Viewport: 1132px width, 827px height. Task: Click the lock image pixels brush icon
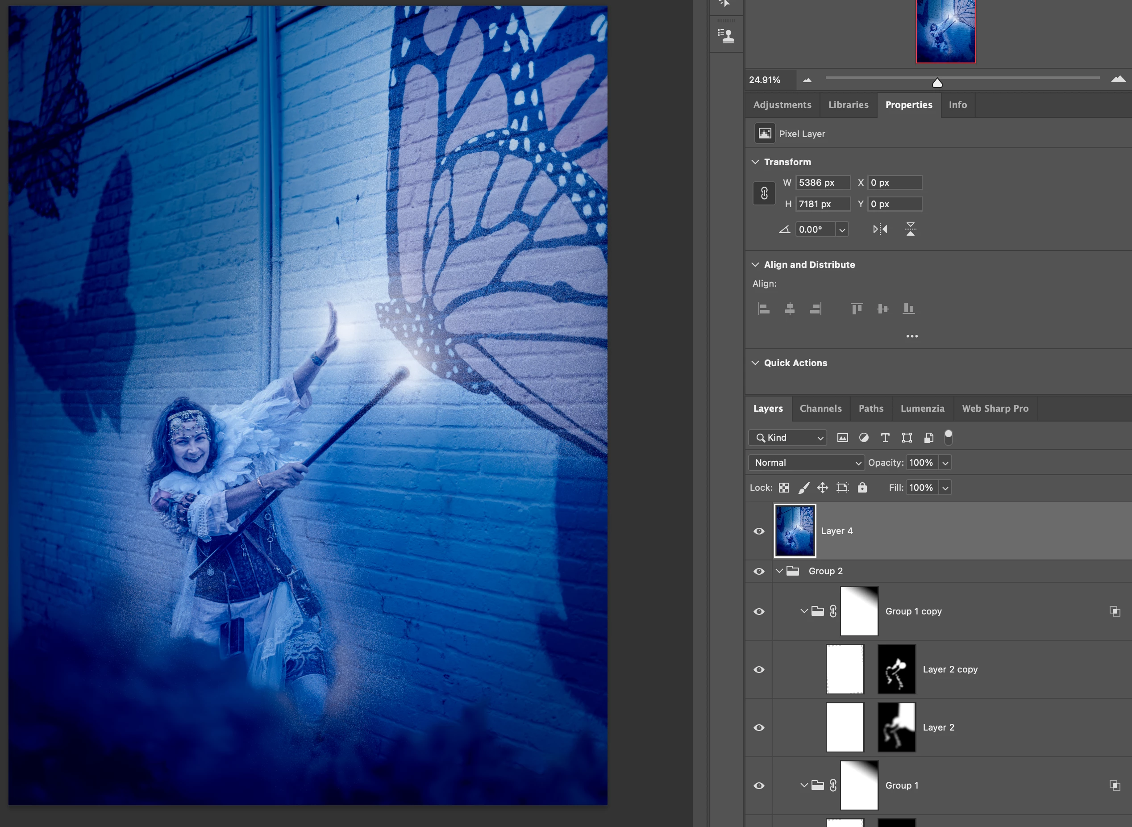tap(804, 488)
